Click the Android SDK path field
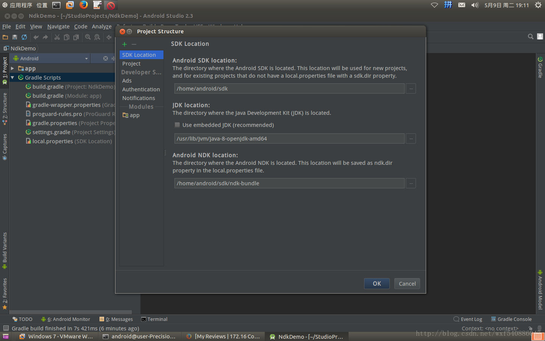 click(289, 89)
